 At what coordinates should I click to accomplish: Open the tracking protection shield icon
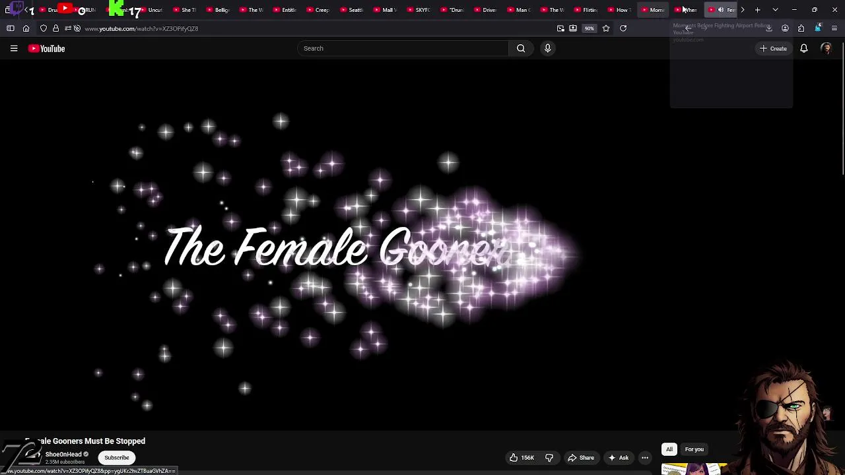pos(44,28)
